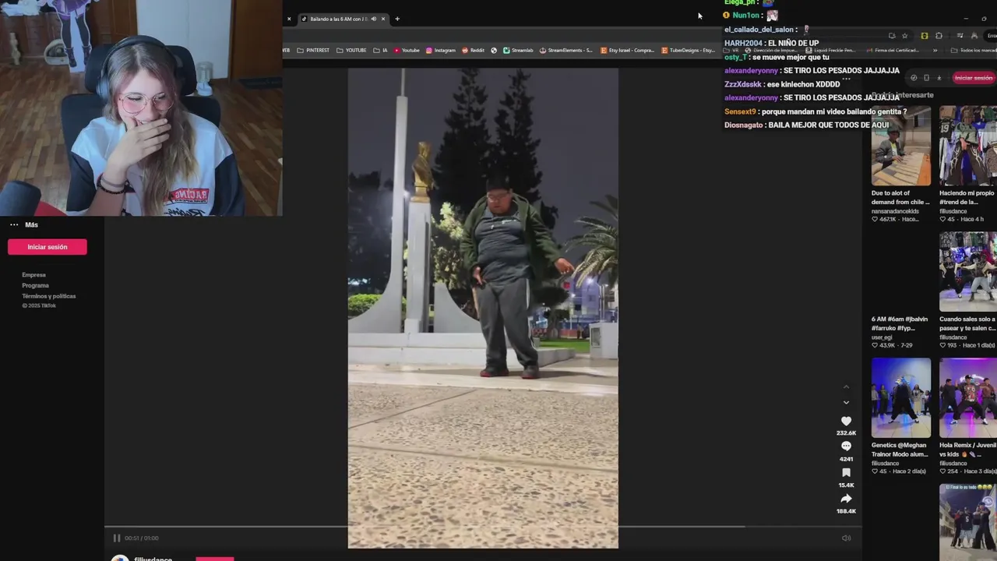This screenshot has width=997, height=561.
Task: Open TikTok download-app arrow icon
Action: point(939,78)
